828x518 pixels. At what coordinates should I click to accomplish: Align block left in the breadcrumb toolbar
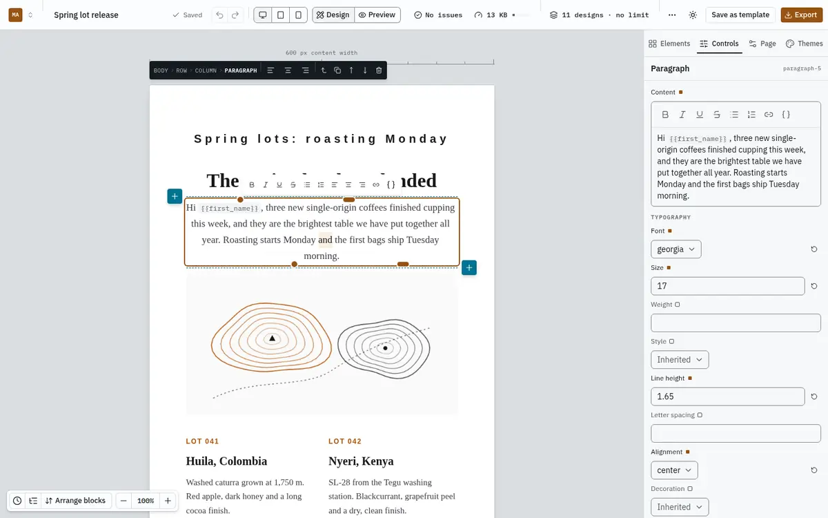coord(271,70)
